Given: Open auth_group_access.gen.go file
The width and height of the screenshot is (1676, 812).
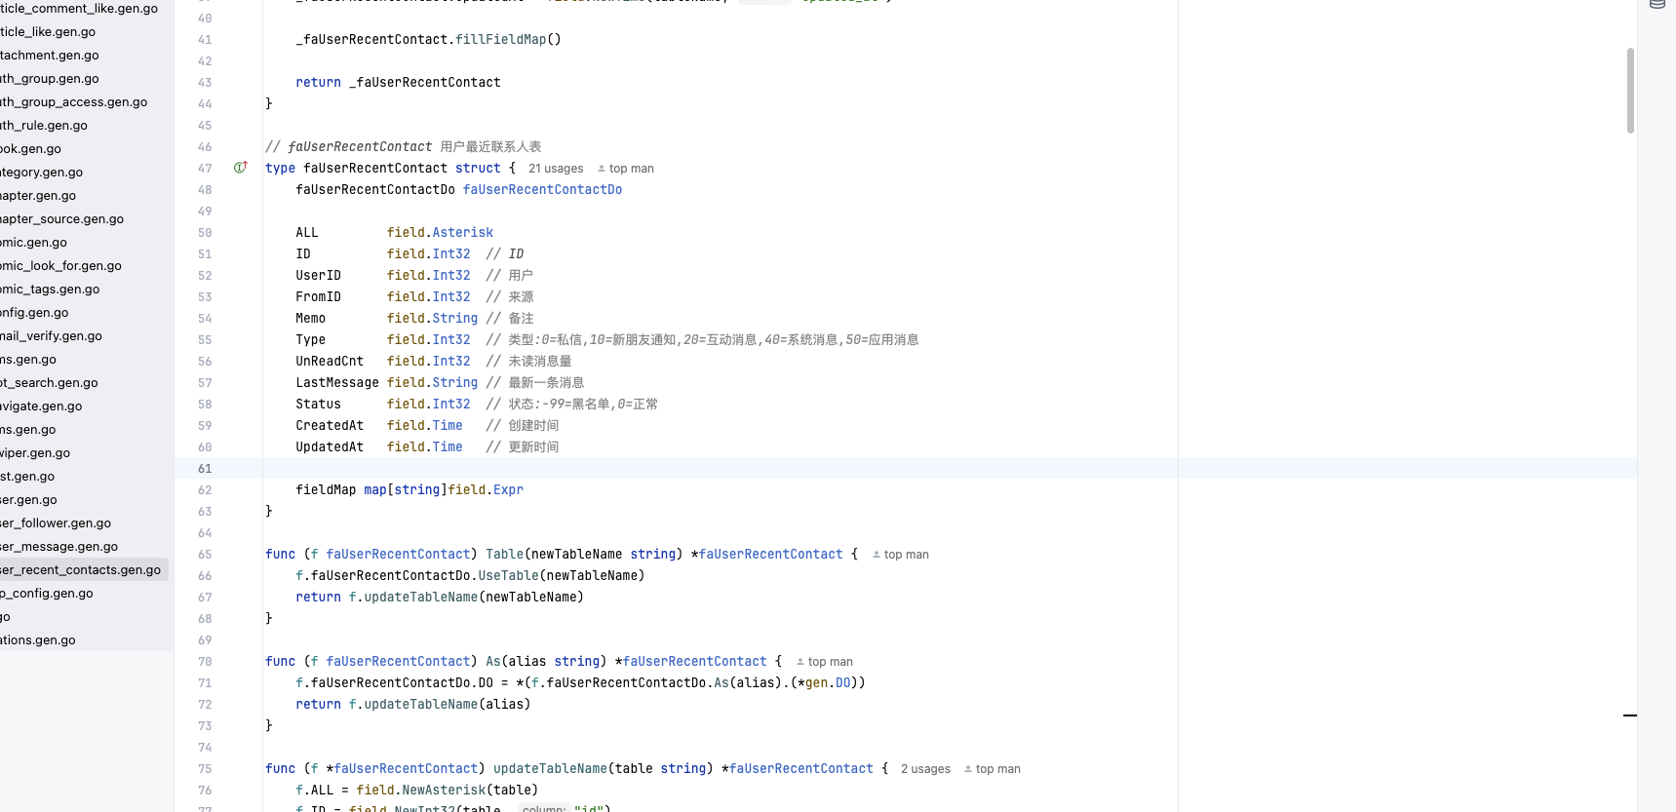Looking at the screenshot, I should pyautogui.click(x=74, y=102).
